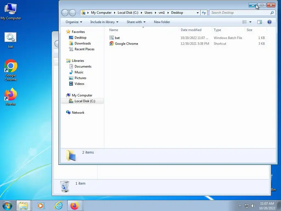This screenshot has width=281, height=211.
Task: Open Music library
Action: click(79, 72)
